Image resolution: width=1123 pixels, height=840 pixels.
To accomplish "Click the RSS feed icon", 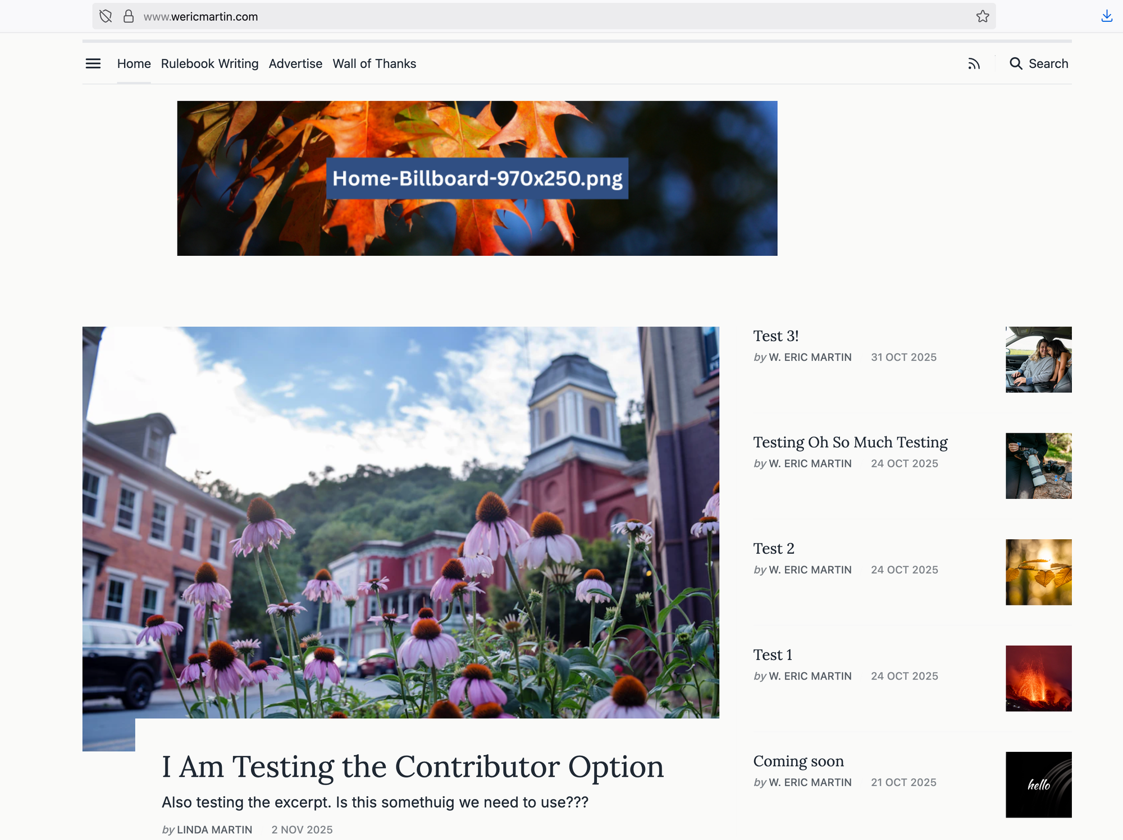I will click(x=974, y=63).
